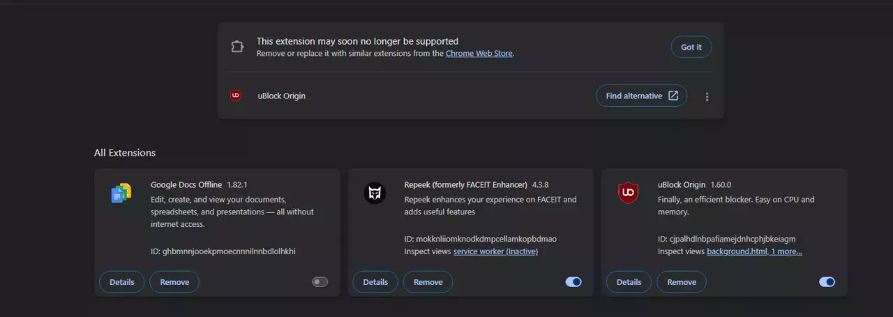The image size is (893, 317).
Task: Remove uBlock Origin from the card
Action: (682, 282)
